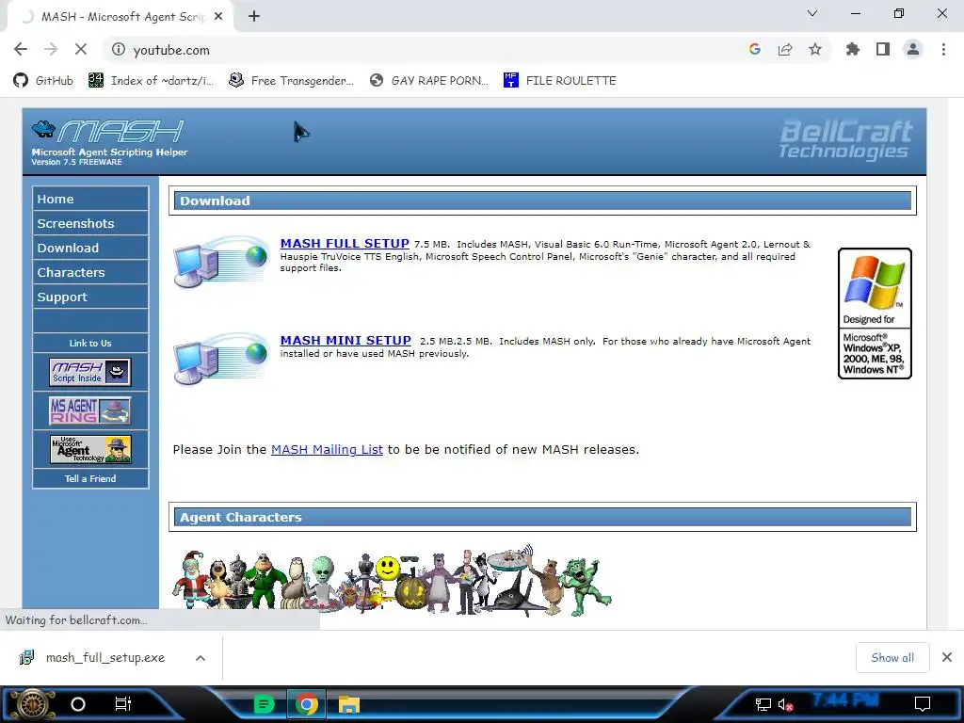
Task: Open a new tab with the plus button
Action: (x=254, y=17)
